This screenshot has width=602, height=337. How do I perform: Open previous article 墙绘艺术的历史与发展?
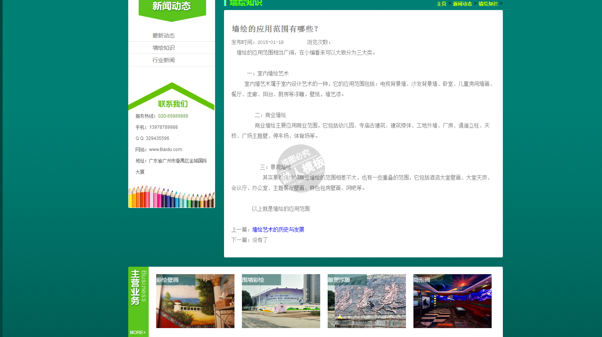pyautogui.click(x=278, y=230)
